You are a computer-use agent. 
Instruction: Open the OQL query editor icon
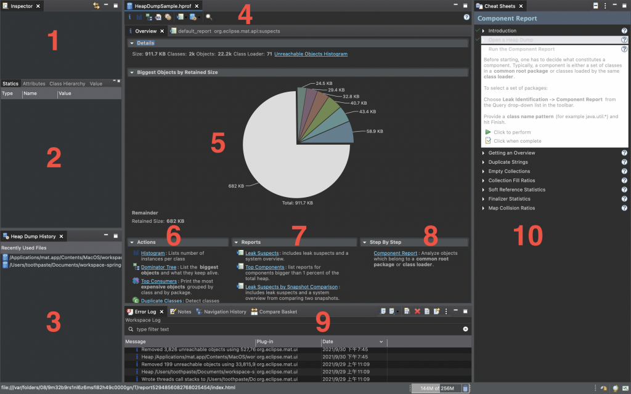pos(158,17)
